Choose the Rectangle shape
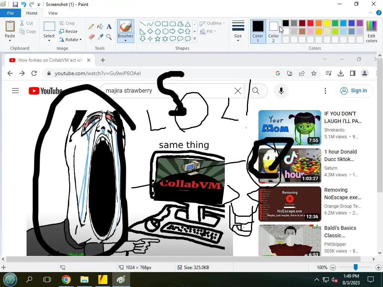383x287 pixels. tap(165, 24)
